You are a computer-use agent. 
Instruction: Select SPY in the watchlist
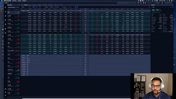[x=13, y=32]
